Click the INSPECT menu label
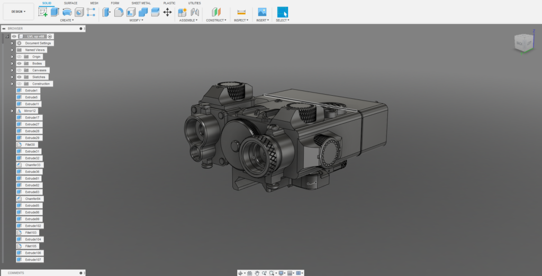The width and height of the screenshot is (542, 276). [x=241, y=20]
